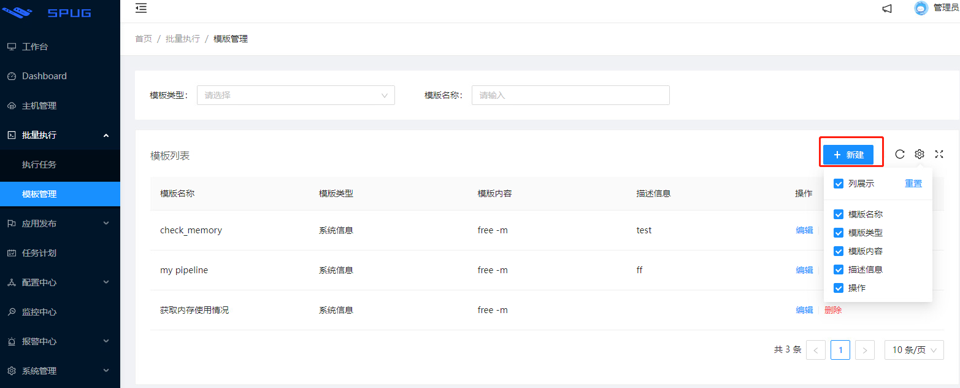Uncheck the 模版类型 column checkbox
Viewport: 960px width, 388px height.
click(x=839, y=233)
